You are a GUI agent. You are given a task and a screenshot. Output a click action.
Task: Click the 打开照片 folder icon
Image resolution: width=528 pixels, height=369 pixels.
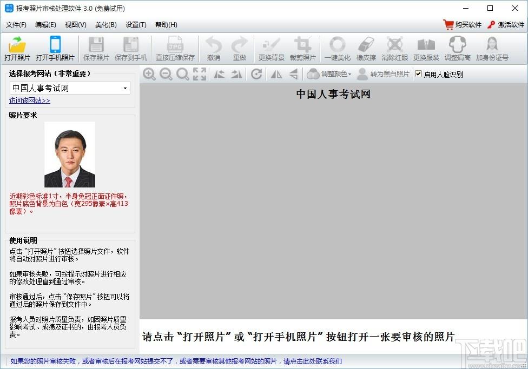click(x=17, y=44)
